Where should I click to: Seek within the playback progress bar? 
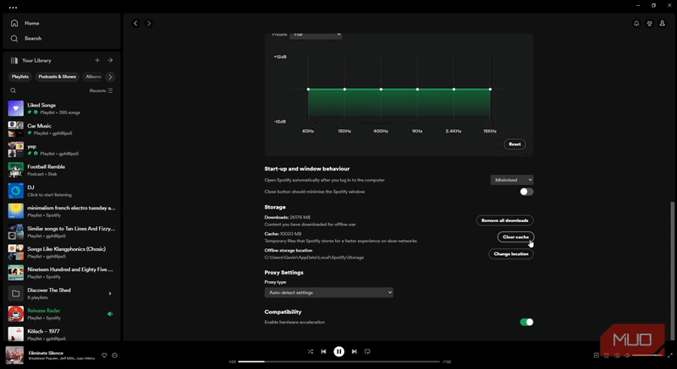(339, 361)
